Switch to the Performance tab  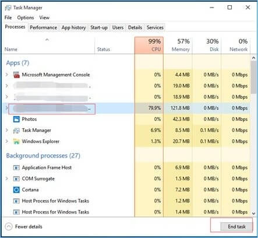click(x=44, y=27)
